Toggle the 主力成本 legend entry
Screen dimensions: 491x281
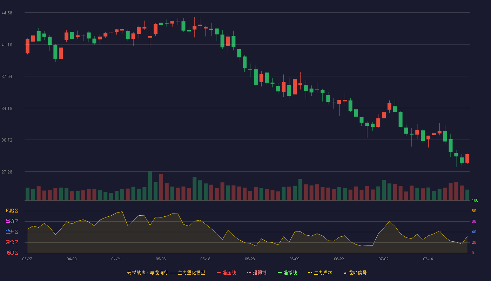[320, 273]
